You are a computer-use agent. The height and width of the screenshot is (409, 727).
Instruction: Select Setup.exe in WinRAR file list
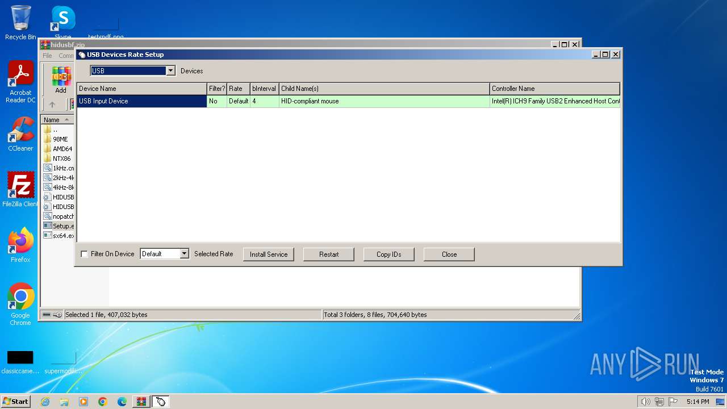click(x=59, y=226)
